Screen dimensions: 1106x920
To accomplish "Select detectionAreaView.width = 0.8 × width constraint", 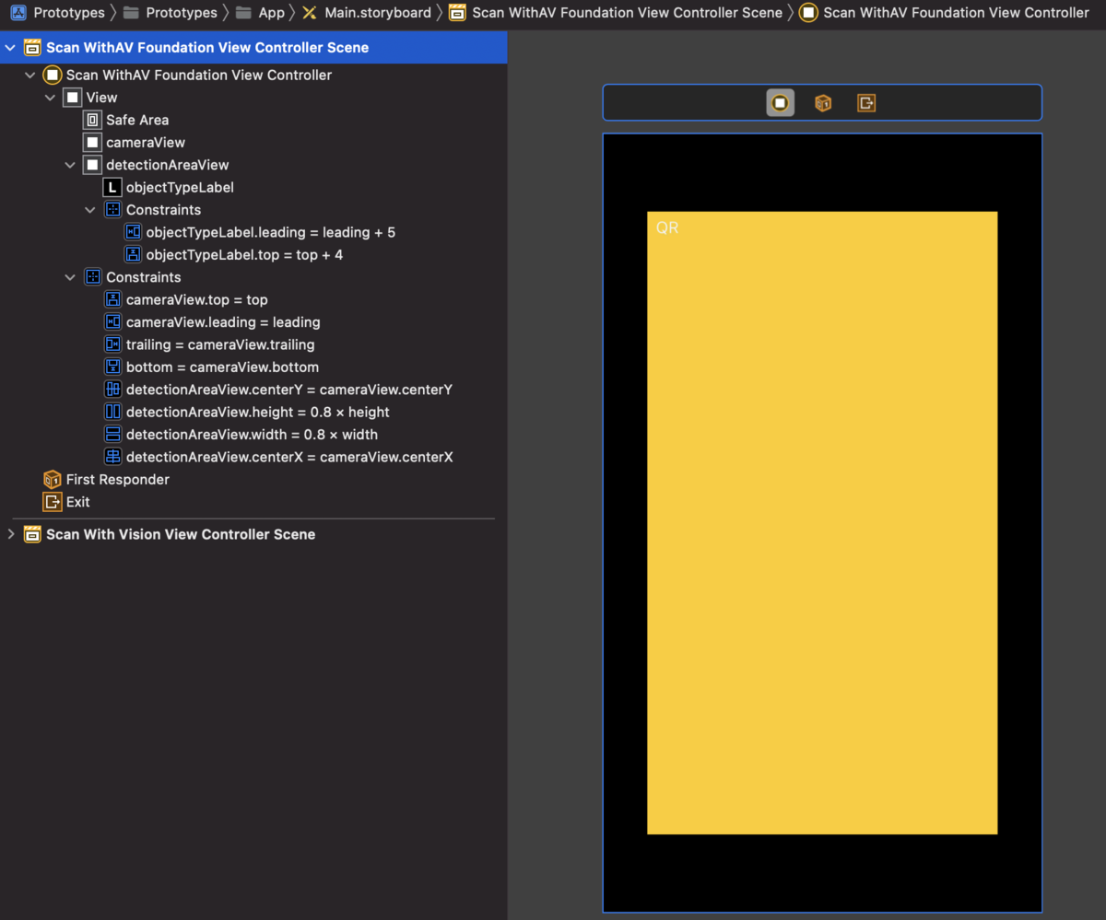I will tap(253, 435).
